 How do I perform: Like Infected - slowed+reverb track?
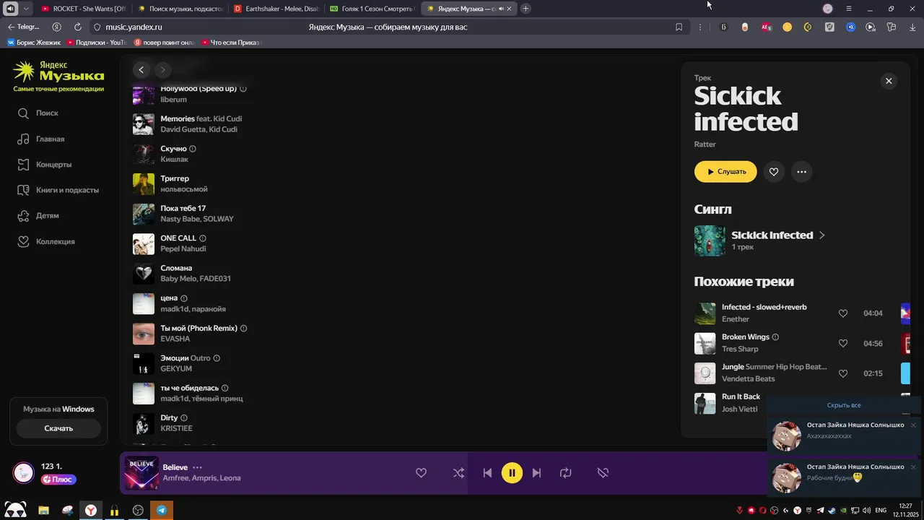pyautogui.click(x=842, y=313)
